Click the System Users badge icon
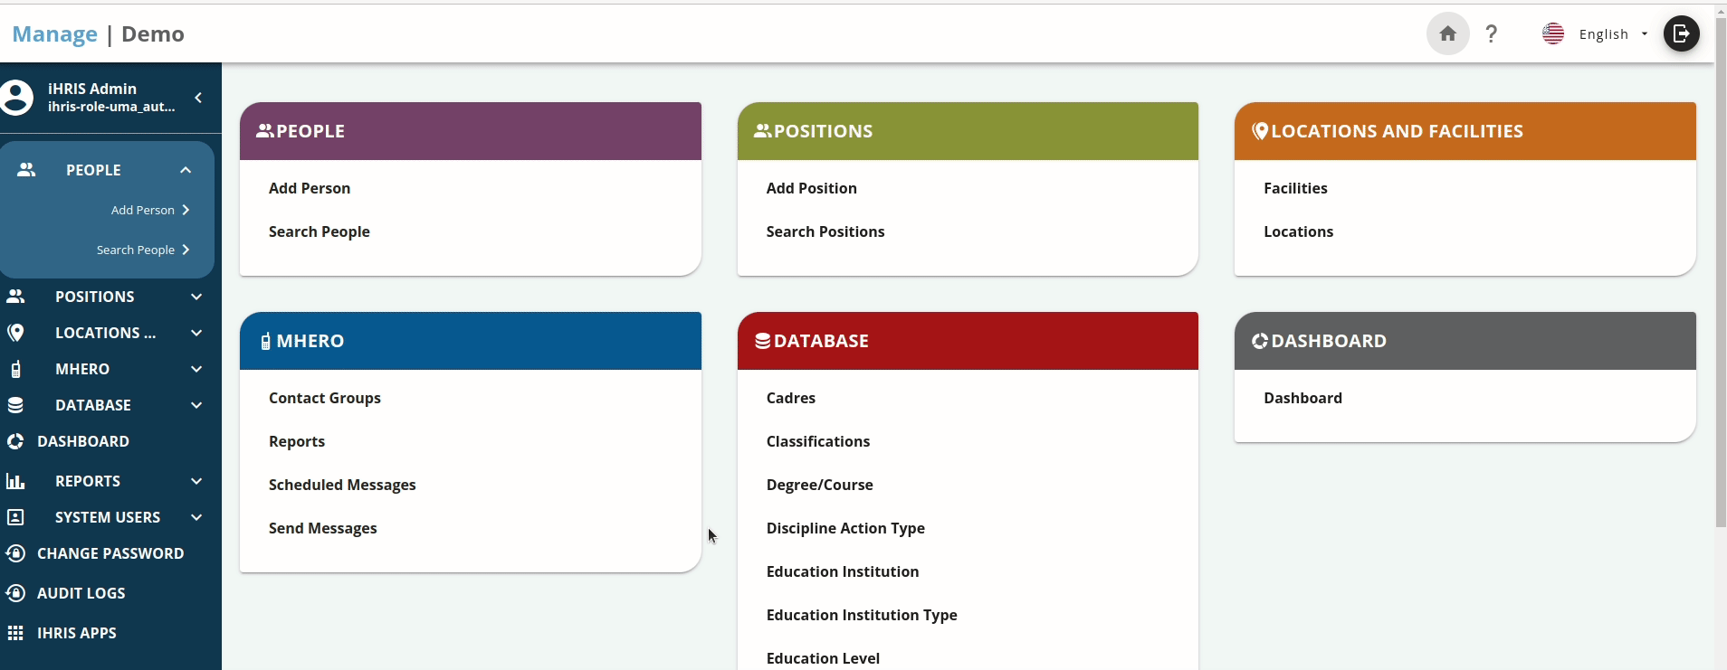Screen dimensions: 1727x670 point(15,517)
